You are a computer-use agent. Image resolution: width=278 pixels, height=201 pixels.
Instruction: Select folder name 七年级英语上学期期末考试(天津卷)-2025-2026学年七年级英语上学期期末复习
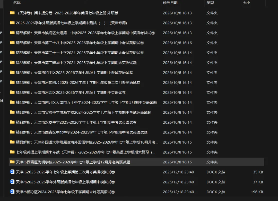pyautogui.click(x=86, y=152)
